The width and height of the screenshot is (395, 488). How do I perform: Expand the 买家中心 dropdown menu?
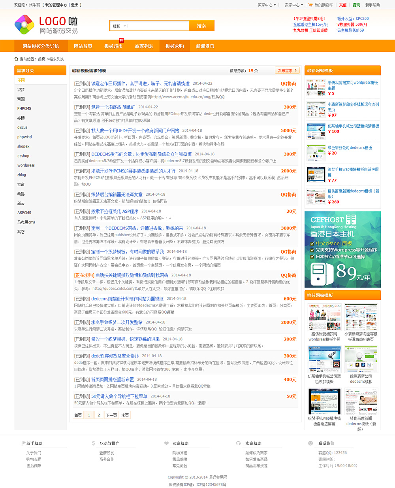point(267,5)
